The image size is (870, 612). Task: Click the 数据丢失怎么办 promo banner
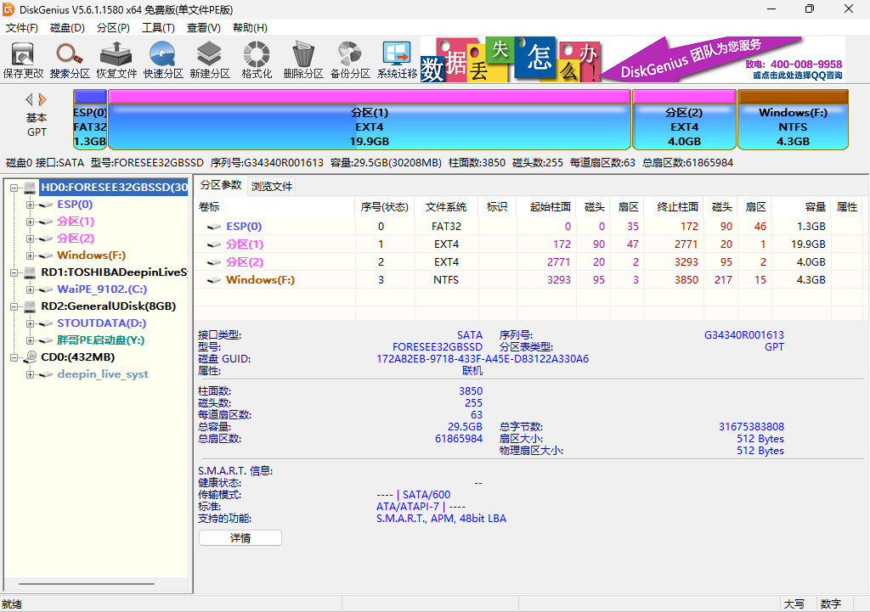click(x=511, y=59)
